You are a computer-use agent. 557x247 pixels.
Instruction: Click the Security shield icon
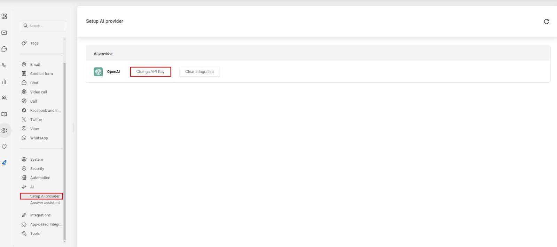[24, 169]
